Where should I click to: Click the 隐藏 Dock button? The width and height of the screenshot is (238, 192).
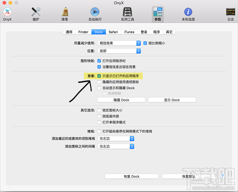(x=121, y=100)
